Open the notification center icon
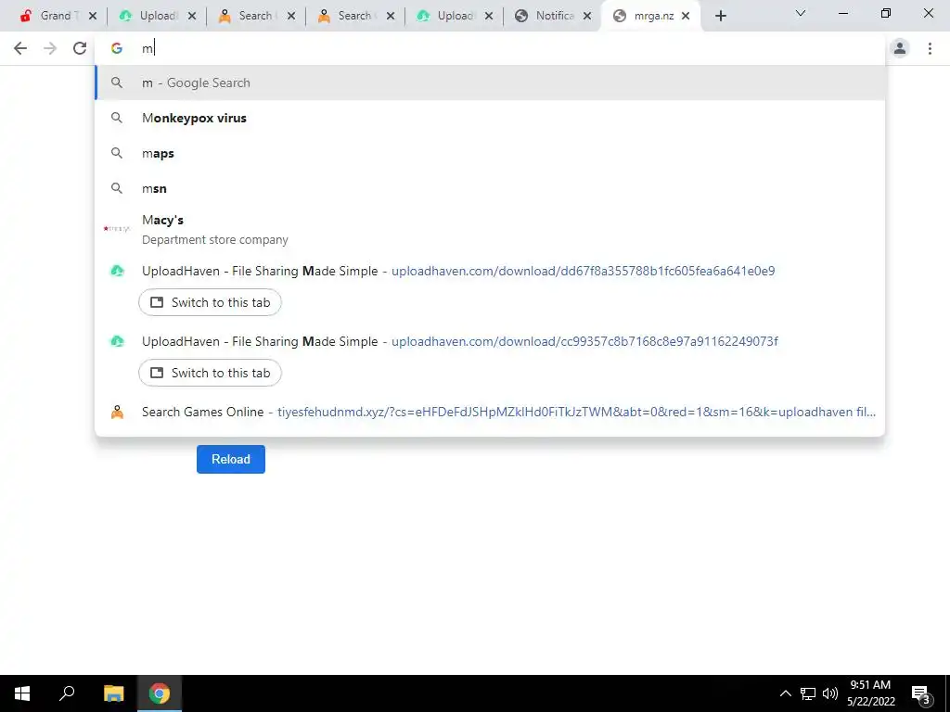950x712 pixels. [x=921, y=693]
